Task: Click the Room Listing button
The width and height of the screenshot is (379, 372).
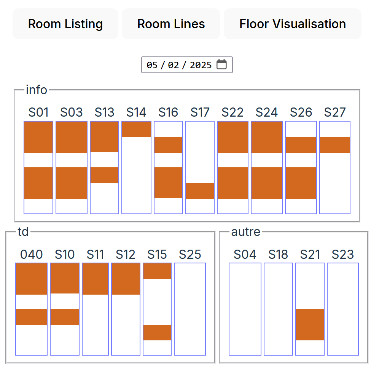Action: coord(65,24)
